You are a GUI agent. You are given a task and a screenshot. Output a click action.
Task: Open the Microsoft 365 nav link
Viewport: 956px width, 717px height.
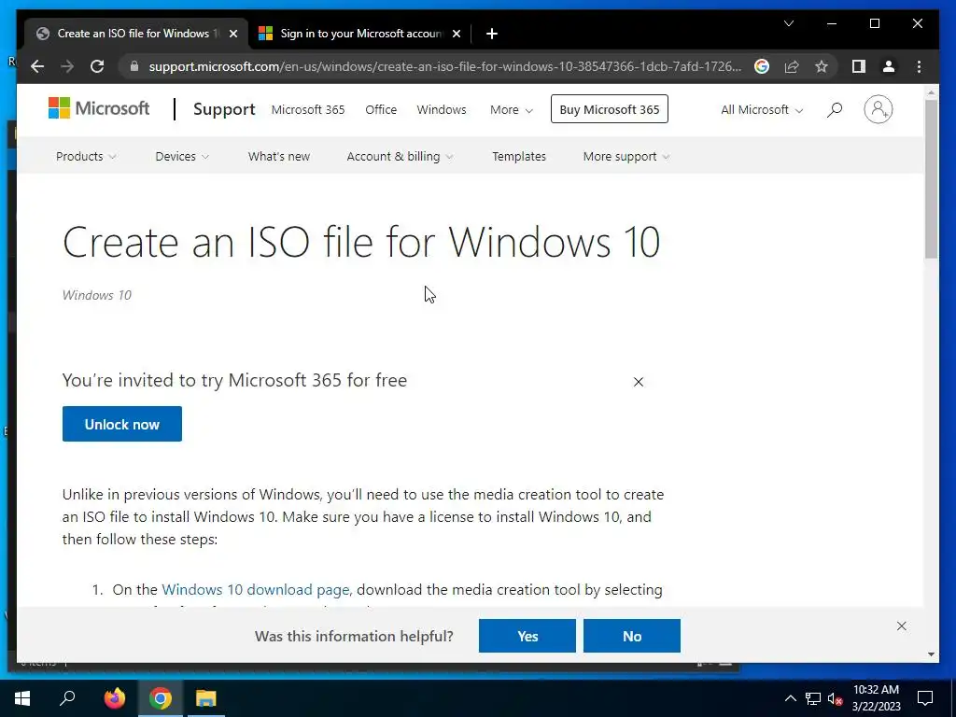click(308, 110)
